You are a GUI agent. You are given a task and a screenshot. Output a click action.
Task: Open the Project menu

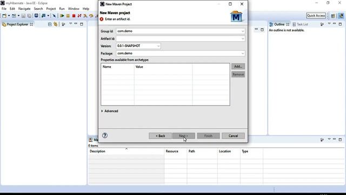tap(51, 9)
